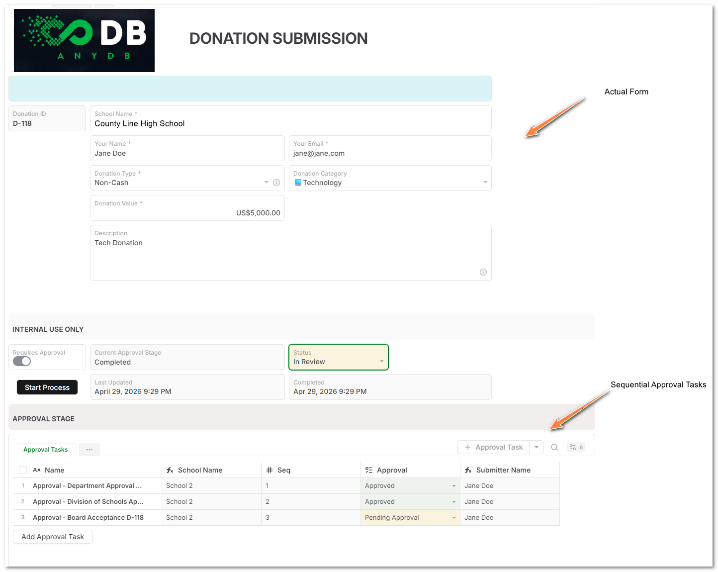The width and height of the screenshot is (718, 572).
Task: Click Seq cell with value 2
Action: (x=311, y=502)
